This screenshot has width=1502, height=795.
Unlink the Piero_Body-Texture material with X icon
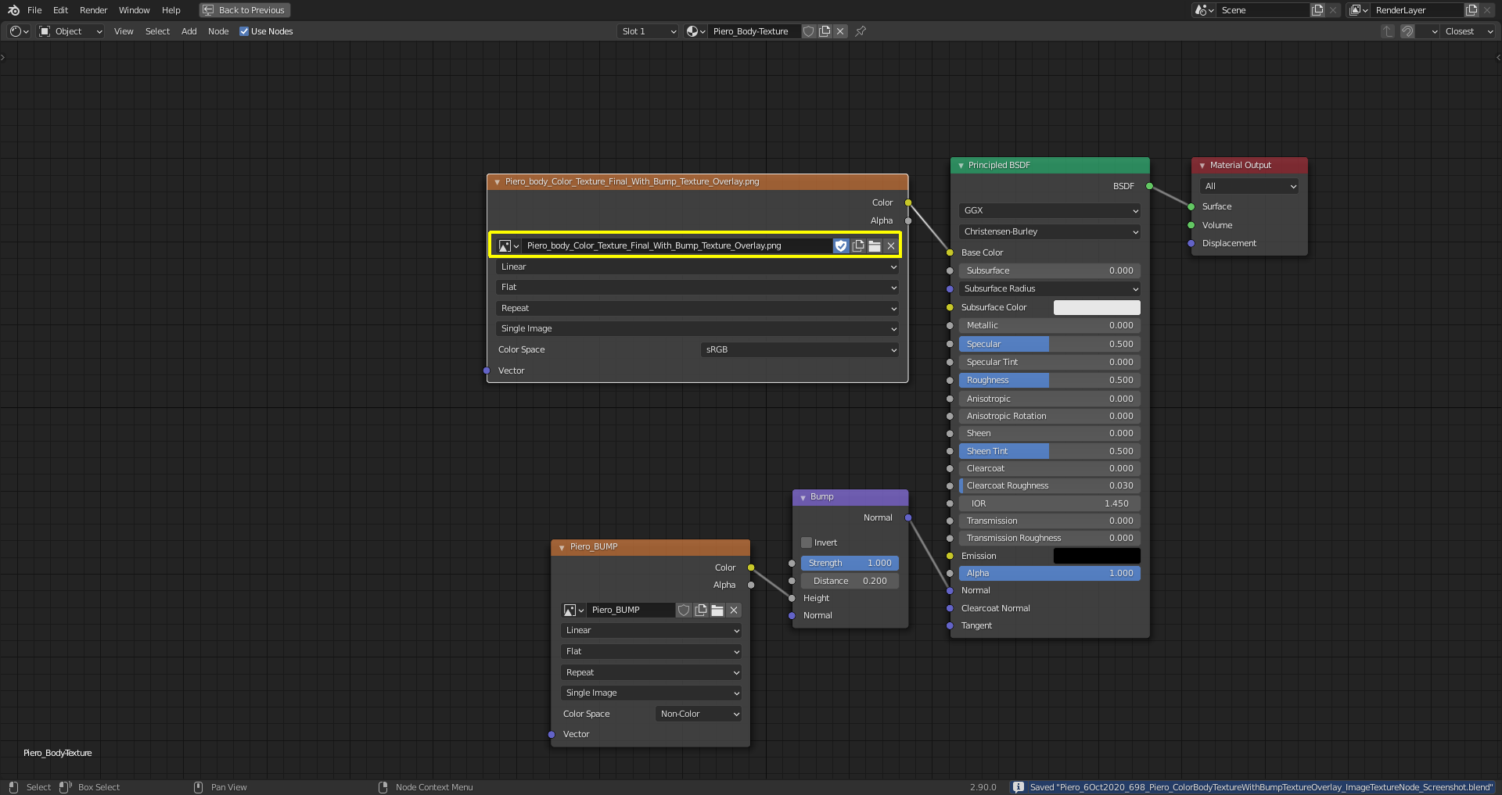pyautogui.click(x=840, y=31)
